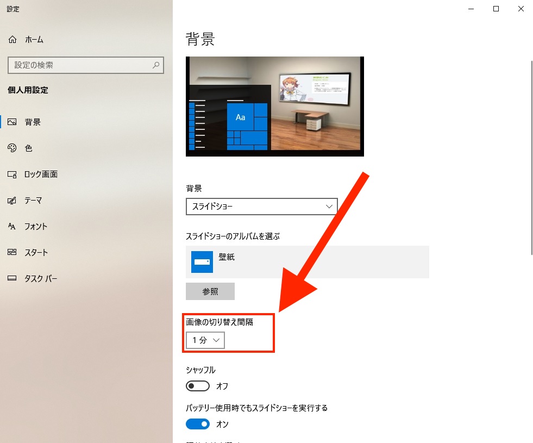Open 色 via the palette icon
Image resolution: width=533 pixels, height=443 pixels.
coord(12,148)
